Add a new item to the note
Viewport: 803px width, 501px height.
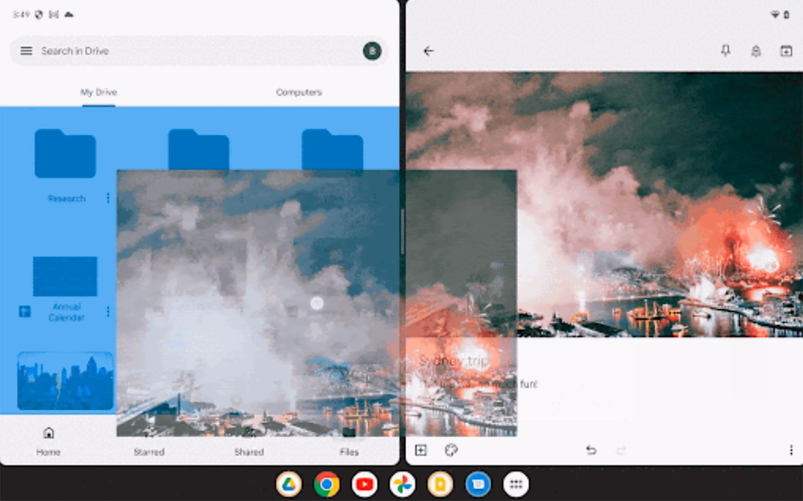(420, 451)
